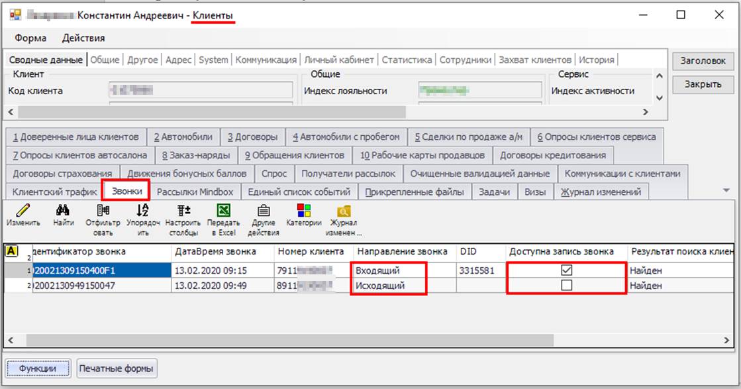Open Настроить столбцы column settings

(183, 211)
